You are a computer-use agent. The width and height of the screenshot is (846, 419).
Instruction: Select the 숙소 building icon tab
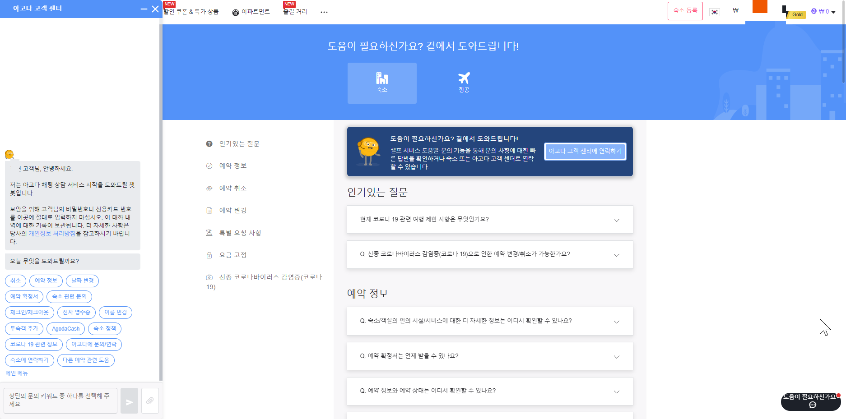click(382, 83)
